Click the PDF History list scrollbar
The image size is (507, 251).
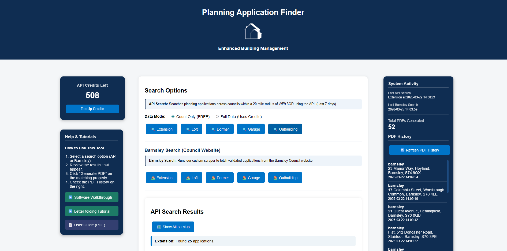click(x=448, y=176)
